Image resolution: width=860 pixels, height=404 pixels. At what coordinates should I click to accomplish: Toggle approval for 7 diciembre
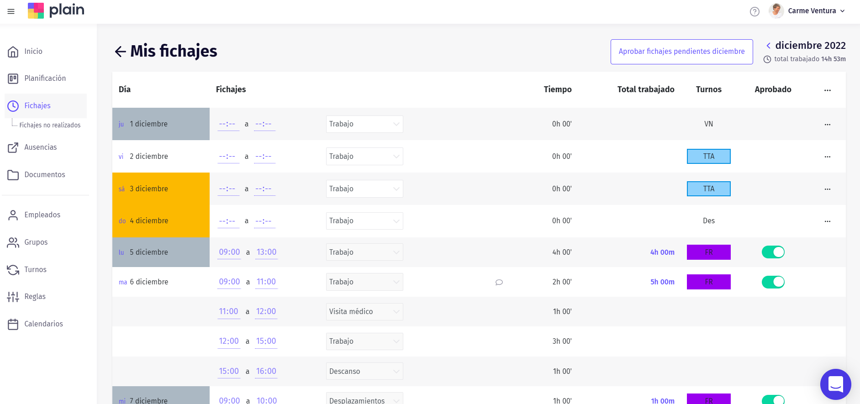(x=773, y=399)
